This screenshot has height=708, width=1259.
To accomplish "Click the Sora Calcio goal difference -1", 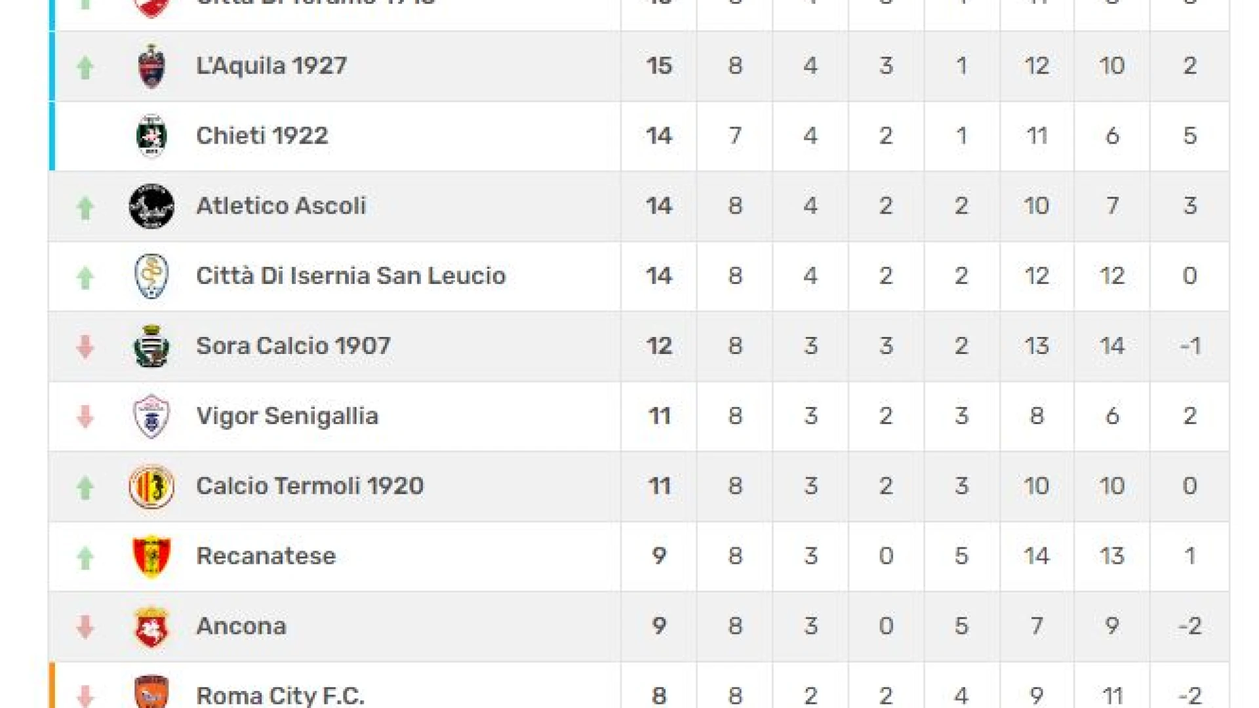I will click(1189, 346).
